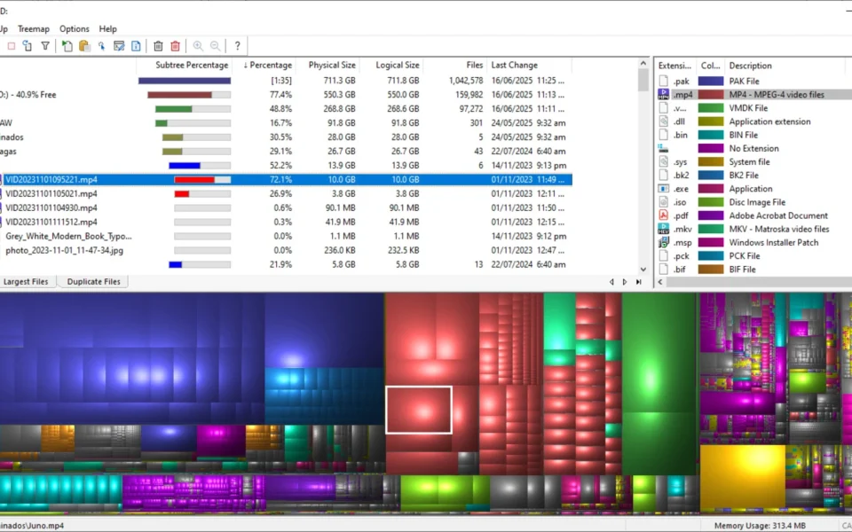Click the Copy Path clipboard icon
Image resolution: width=852 pixels, height=532 pixels.
(84, 46)
